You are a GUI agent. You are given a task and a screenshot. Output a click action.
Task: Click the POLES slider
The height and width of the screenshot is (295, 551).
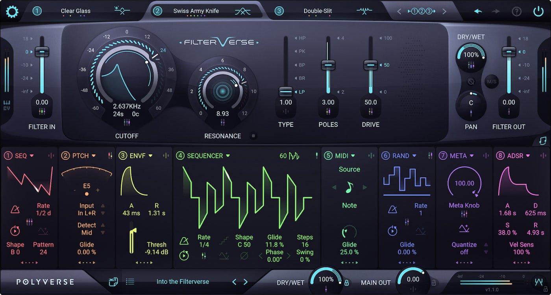tap(328, 66)
